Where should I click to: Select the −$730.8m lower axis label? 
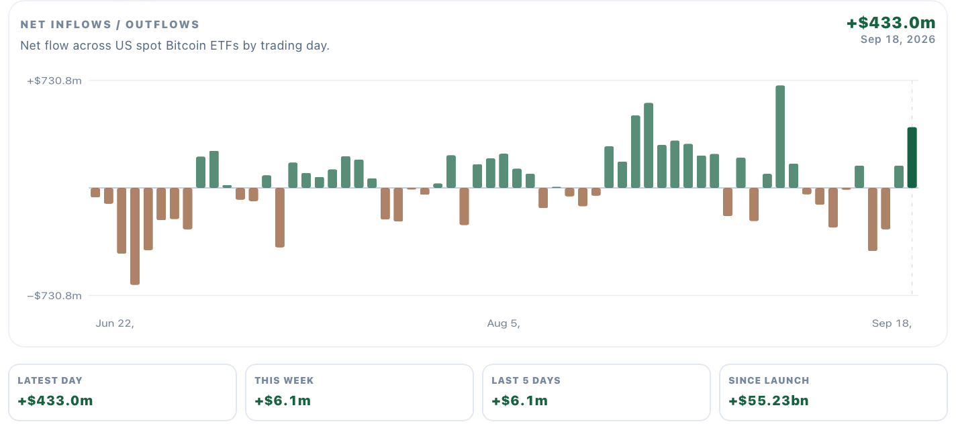(54, 295)
